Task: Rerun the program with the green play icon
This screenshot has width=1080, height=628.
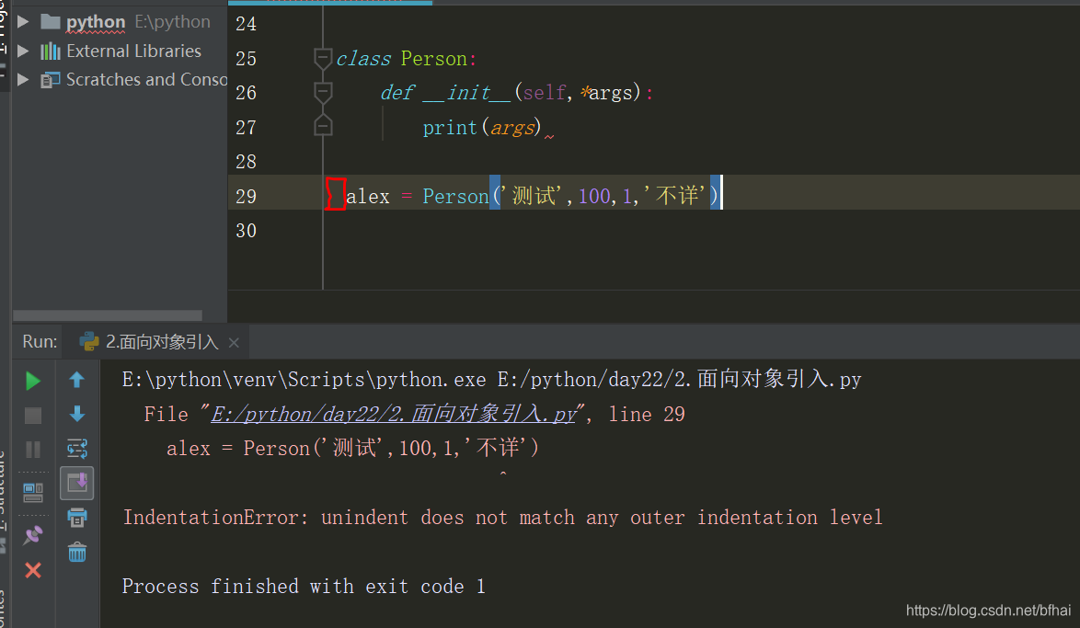Action: tap(32, 380)
